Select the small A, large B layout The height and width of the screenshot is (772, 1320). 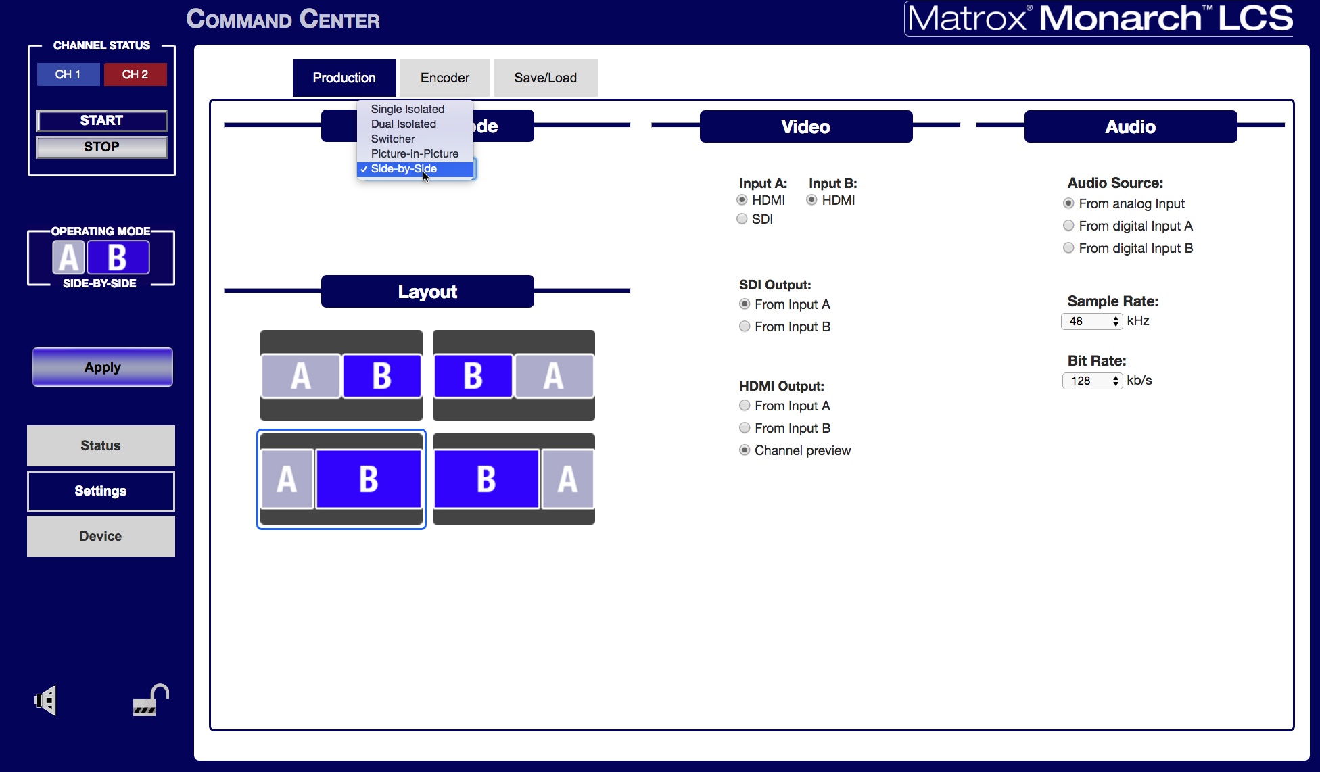[341, 479]
